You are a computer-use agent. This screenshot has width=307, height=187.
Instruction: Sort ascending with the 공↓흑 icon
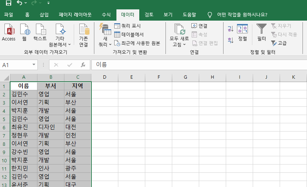pyautogui.click(x=231, y=29)
